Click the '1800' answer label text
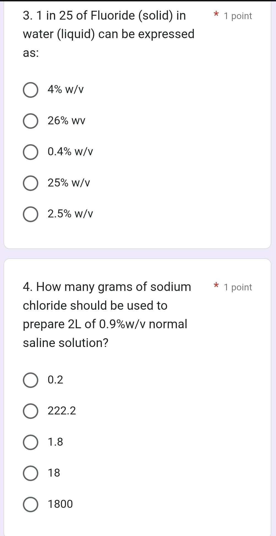The height and width of the screenshot is (536, 276). [x=60, y=504]
